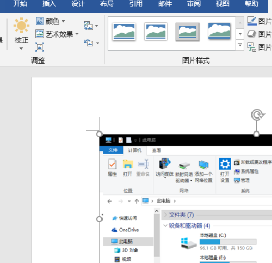
Task: Collapse 设备和驱动器 (4) group in Explorer screenshot
Action: pos(165,225)
